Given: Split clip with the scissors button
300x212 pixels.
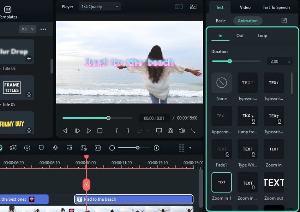Looking at the screenshot, I should [x=87, y=185].
